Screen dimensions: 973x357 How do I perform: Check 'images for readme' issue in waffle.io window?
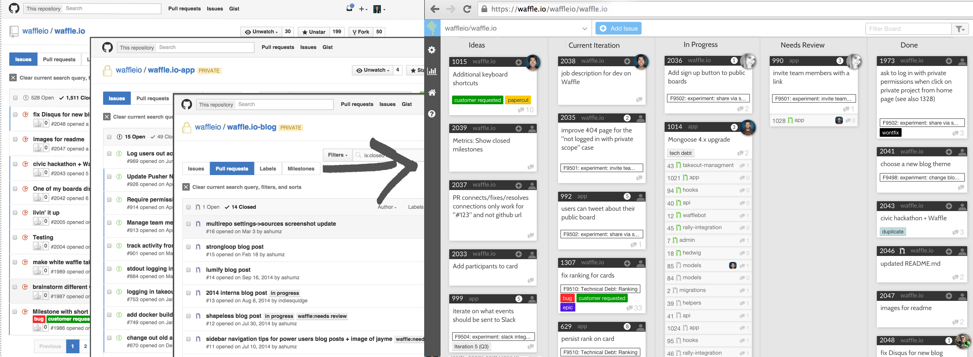[15, 139]
